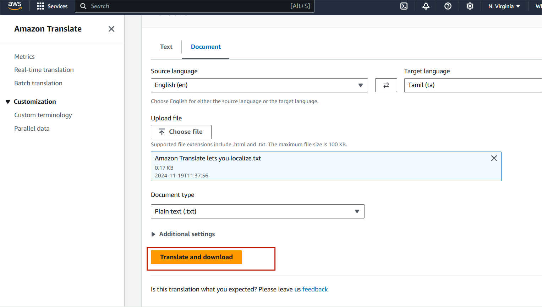Click the 'Document type' label

[173, 195]
